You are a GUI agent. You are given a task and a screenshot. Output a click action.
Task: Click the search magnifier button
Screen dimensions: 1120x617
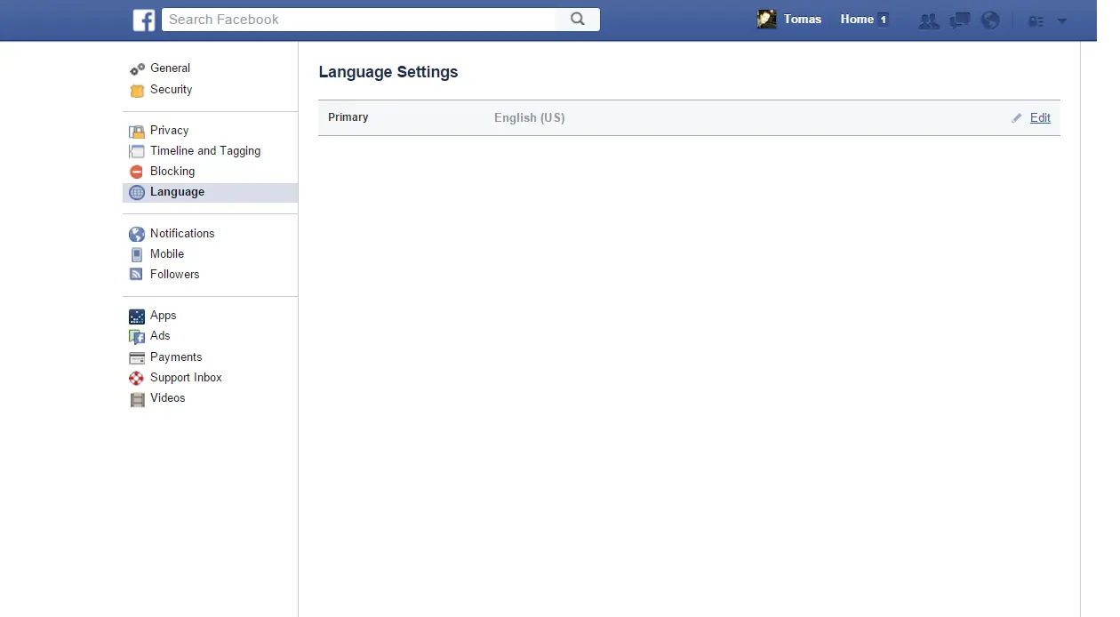(x=578, y=19)
